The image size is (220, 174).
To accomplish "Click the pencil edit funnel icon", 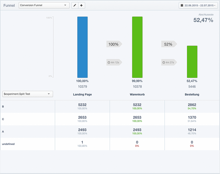I will click(75, 5).
